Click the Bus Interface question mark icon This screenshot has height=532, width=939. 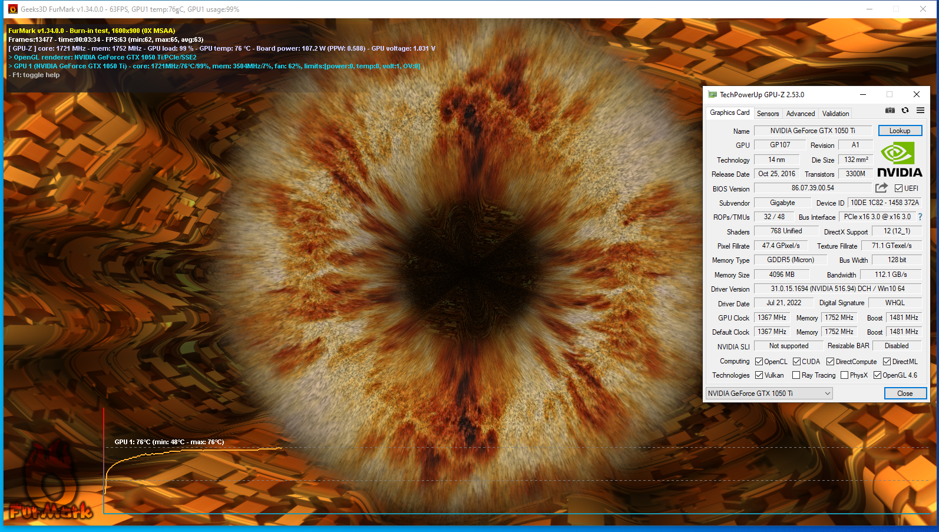[x=920, y=217]
